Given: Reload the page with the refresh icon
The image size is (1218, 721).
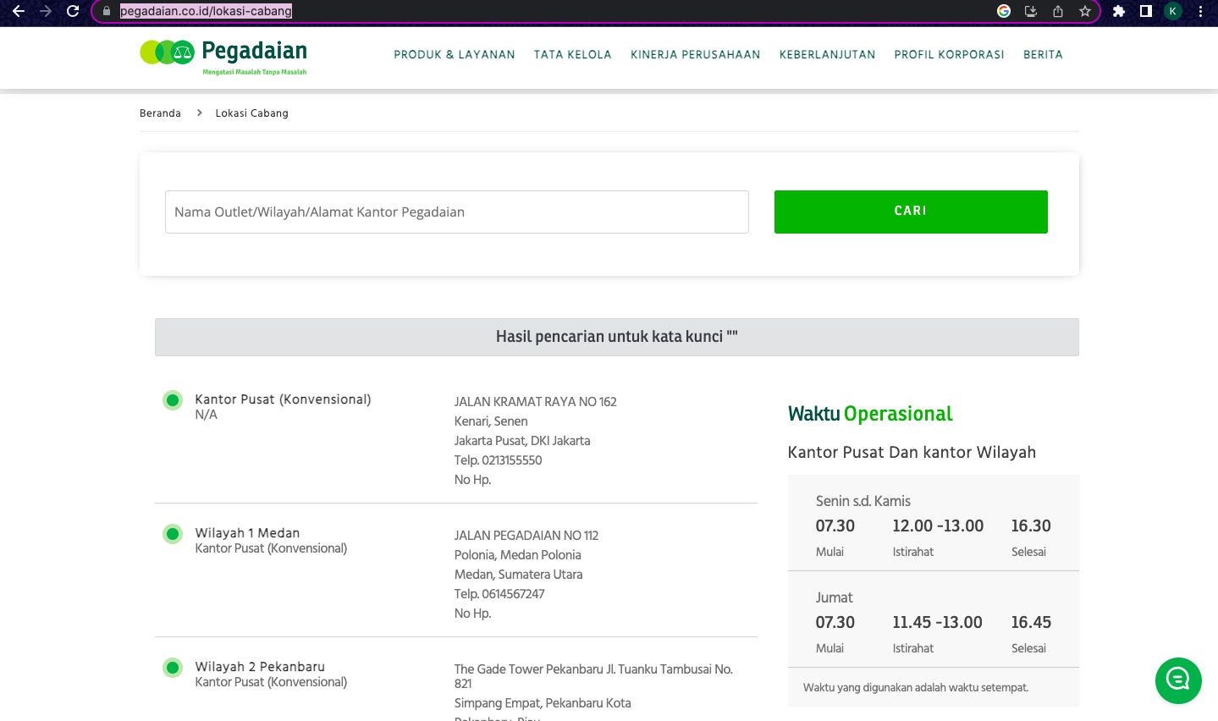Looking at the screenshot, I should tap(73, 11).
